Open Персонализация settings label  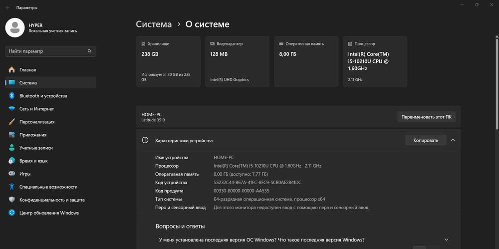click(x=37, y=122)
